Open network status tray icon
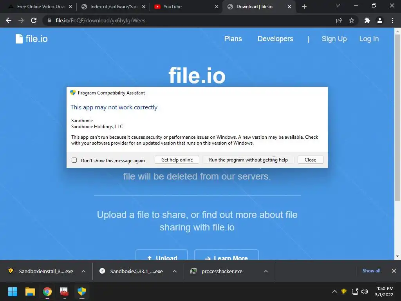 [x=355, y=292]
